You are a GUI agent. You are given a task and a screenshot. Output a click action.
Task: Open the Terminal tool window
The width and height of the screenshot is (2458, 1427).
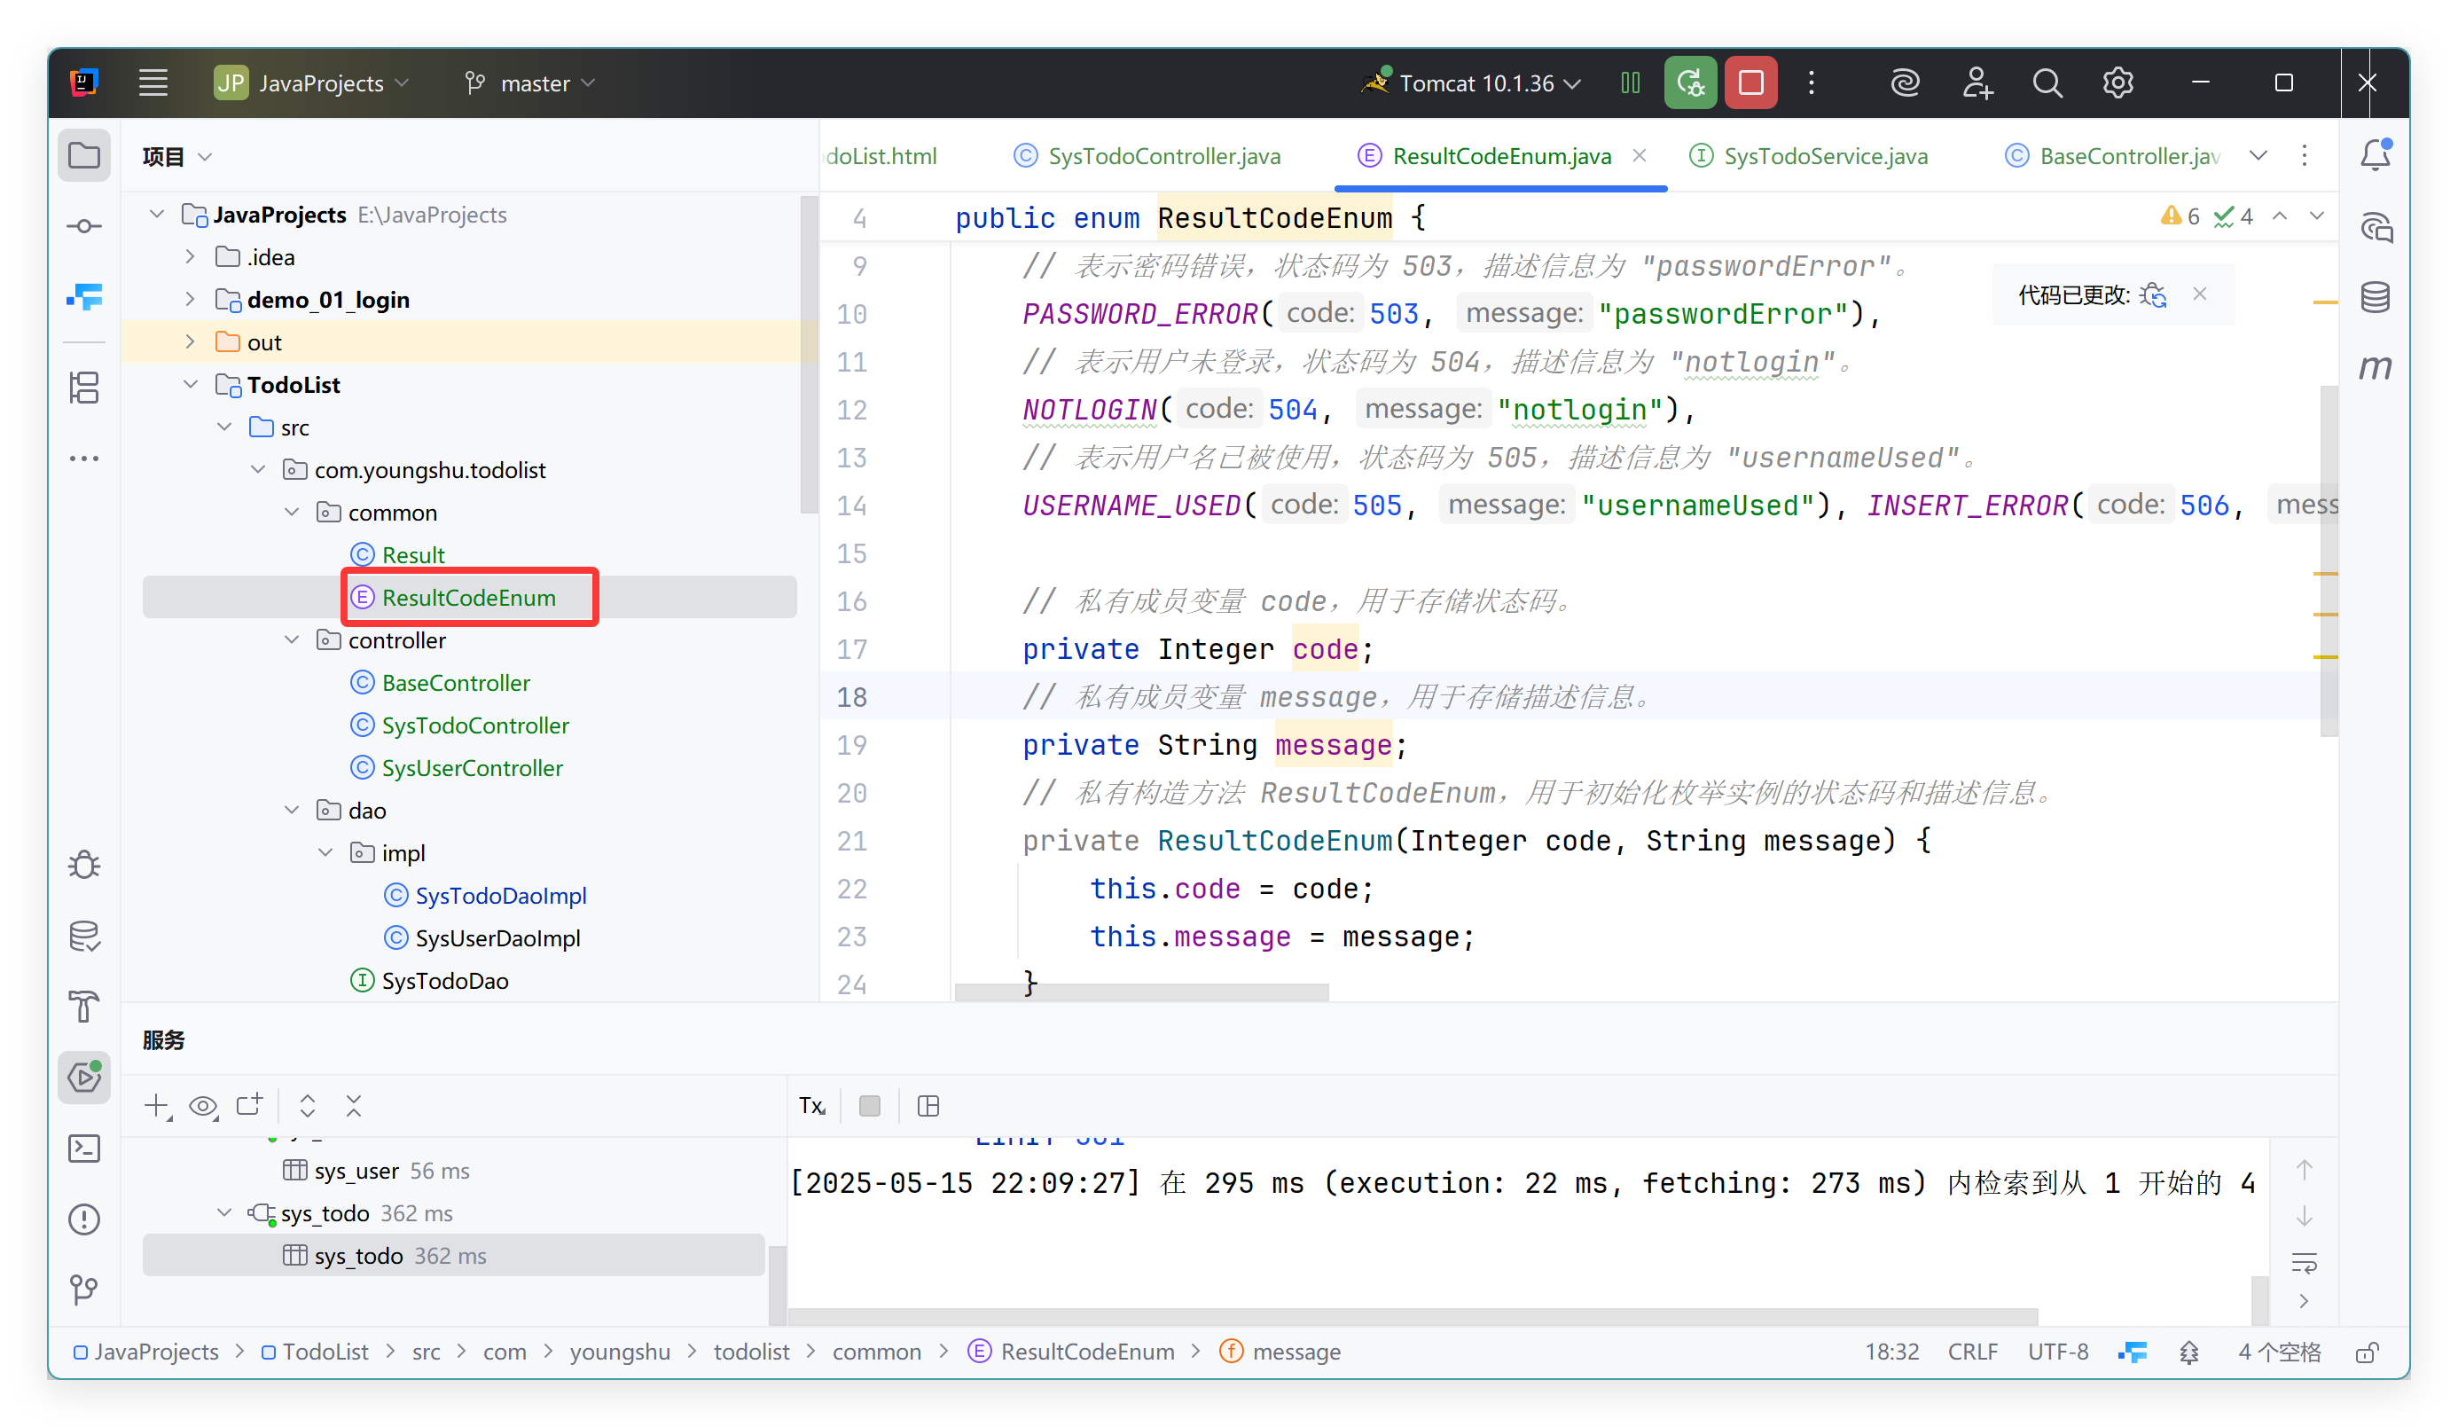coord(85,1148)
